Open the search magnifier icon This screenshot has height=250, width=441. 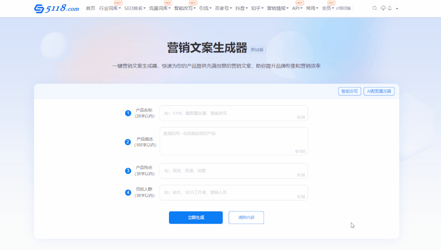coord(374,8)
